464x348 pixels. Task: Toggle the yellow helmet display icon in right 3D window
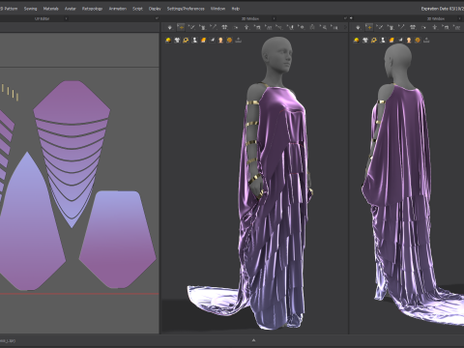tap(357, 40)
